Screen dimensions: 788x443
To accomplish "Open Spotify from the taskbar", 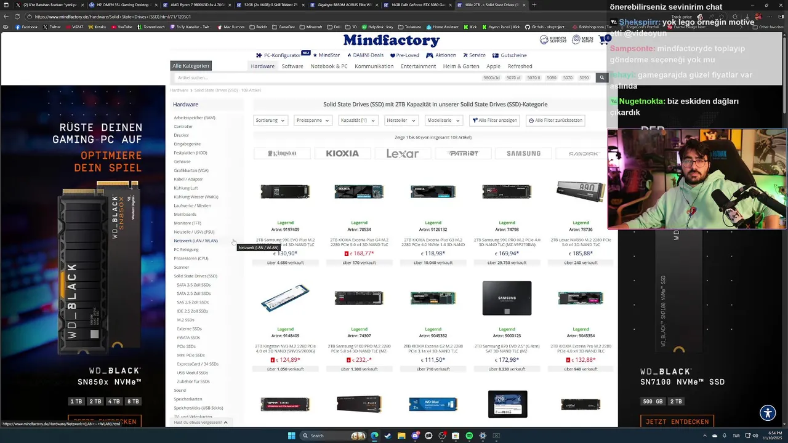I will (x=469, y=436).
